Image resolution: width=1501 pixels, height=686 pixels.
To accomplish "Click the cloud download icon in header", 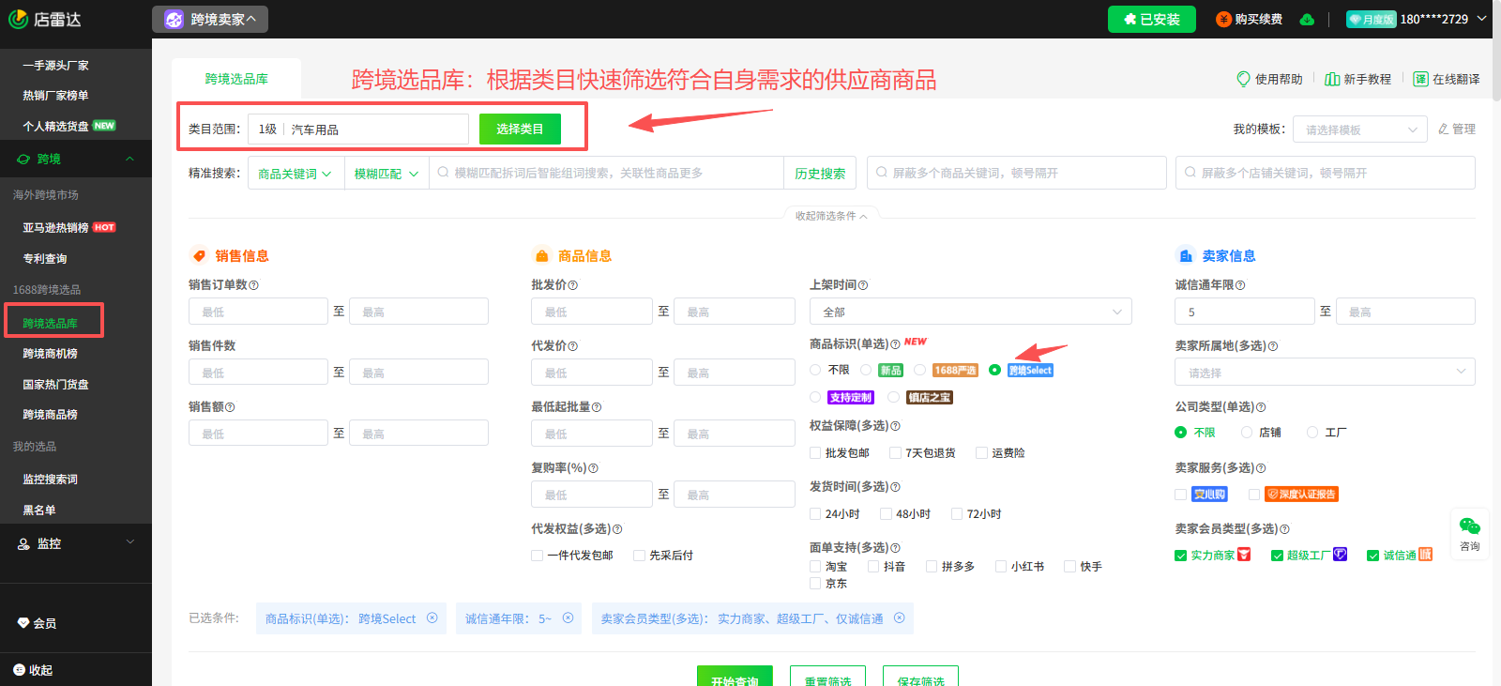I will coord(1307,20).
